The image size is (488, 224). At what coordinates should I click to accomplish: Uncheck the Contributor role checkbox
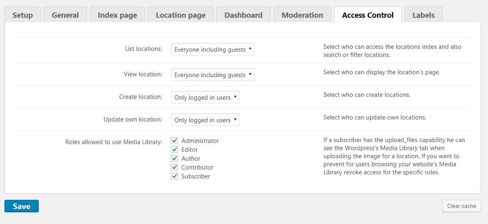(x=174, y=167)
